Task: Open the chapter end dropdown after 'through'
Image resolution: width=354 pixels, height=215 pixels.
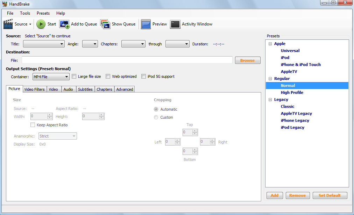Action: pos(177,44)
